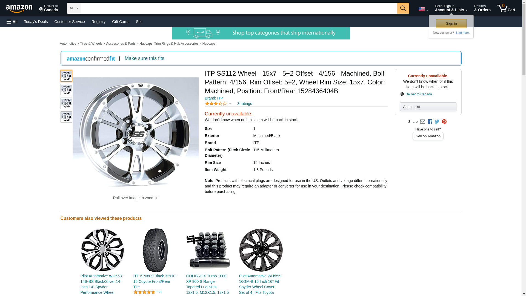Screen dimensions: 526x296
Task: Click into the search text field
Action: (x=239, y=8)
